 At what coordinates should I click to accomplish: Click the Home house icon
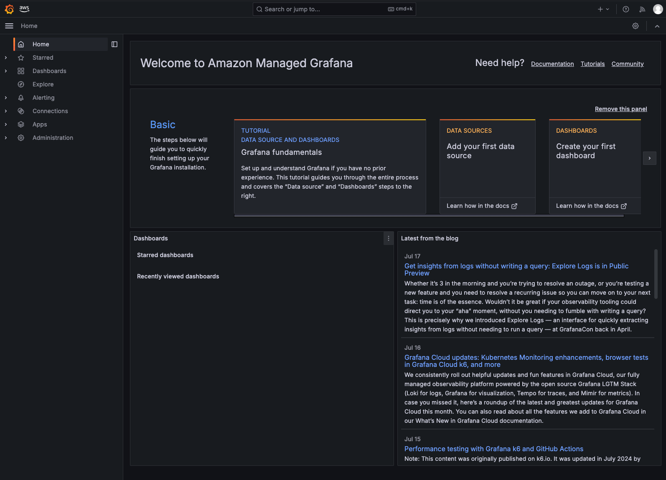click(x=21, y=44)
